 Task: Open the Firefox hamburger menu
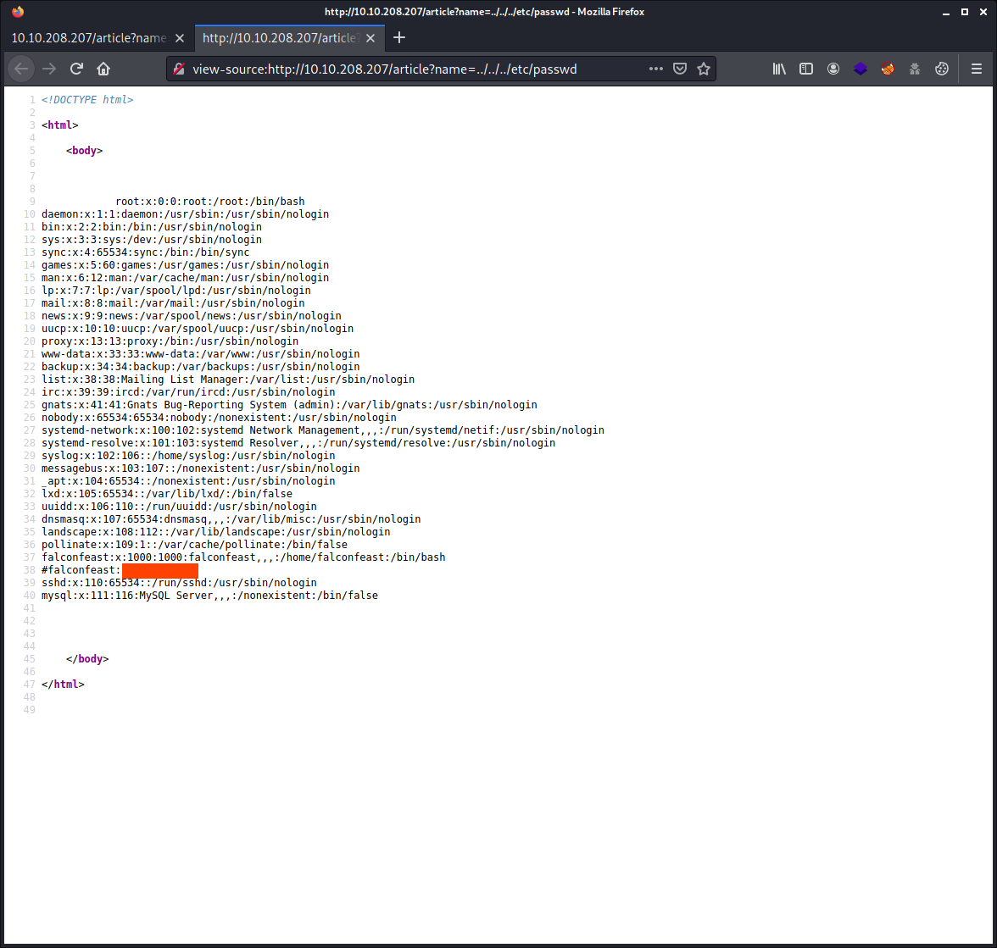[977, 69]
